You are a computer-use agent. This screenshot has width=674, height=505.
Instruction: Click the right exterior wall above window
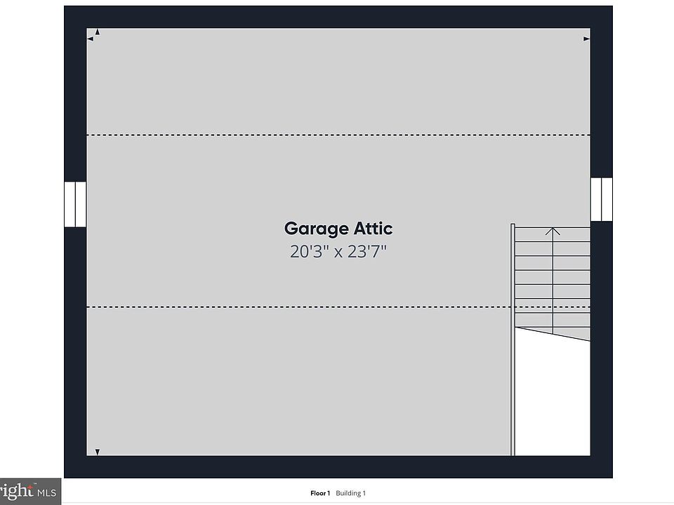[601, 105]
